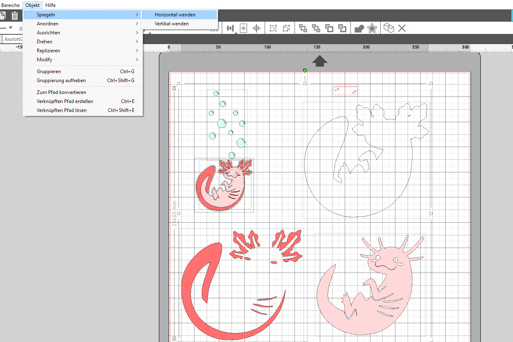Image resolution: width=513 pixels, height=342 pixels.
Task: Click the Offset star icon
Action: [372, 28]
